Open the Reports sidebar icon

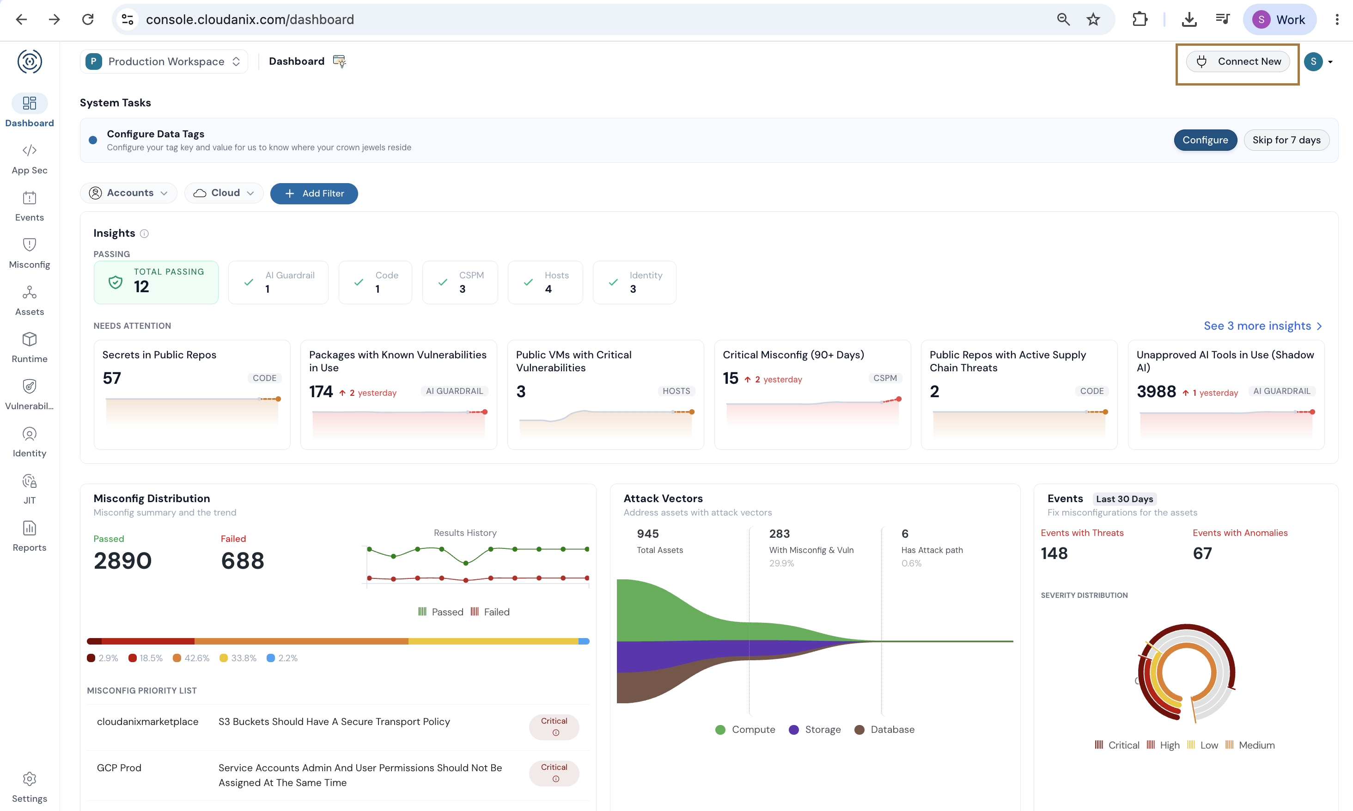(x=30, y=528)
